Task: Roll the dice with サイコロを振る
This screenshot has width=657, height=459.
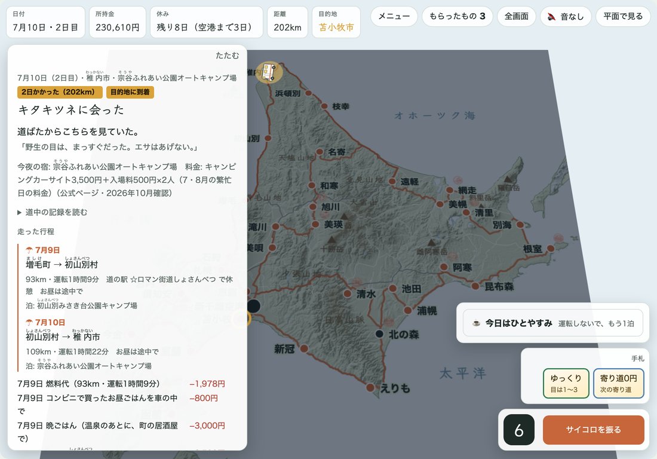Action: click(593, 430)
